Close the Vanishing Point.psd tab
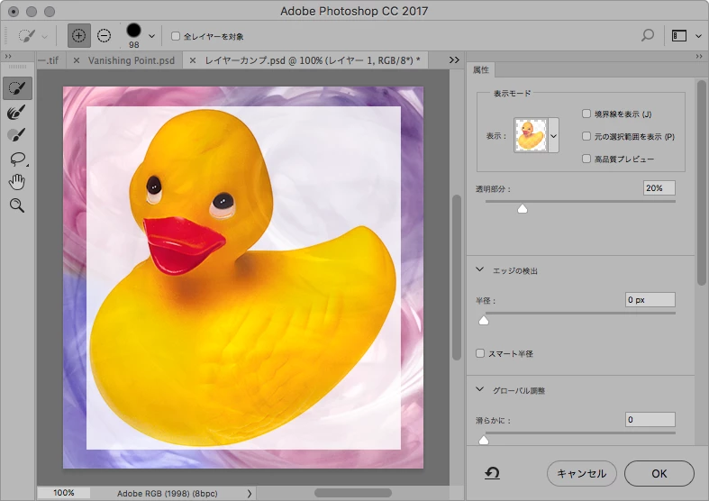 [77, 60]
